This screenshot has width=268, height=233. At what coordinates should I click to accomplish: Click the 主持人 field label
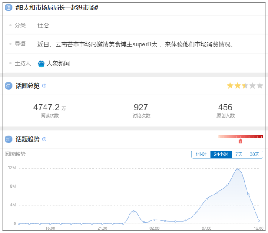click(23, 64)
